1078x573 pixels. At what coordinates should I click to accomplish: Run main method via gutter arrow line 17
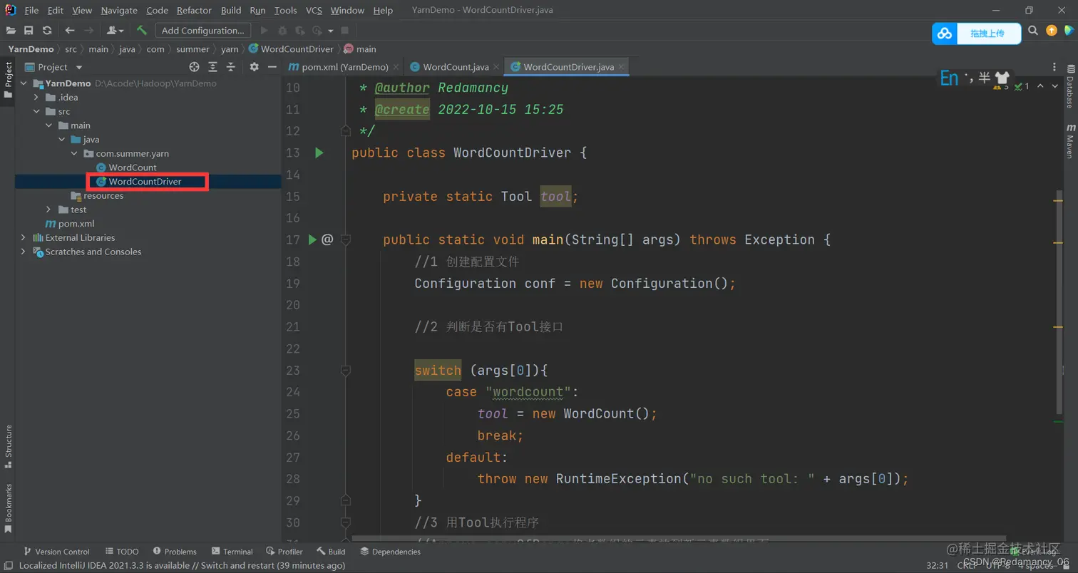click(312, 239)
